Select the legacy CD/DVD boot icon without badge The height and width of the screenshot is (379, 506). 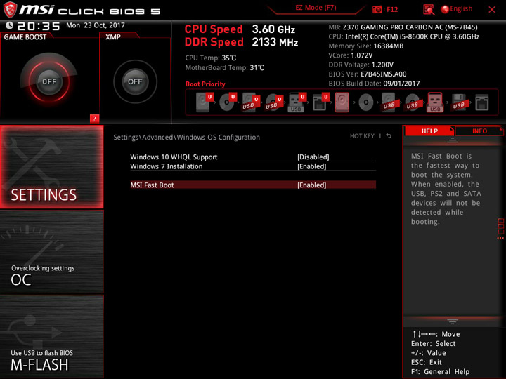pos(365,102)
